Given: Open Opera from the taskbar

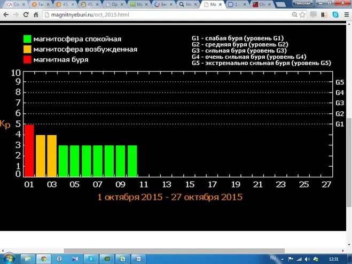Looking at the screenshot, I should pyautogui.click(x=59, y=259).
